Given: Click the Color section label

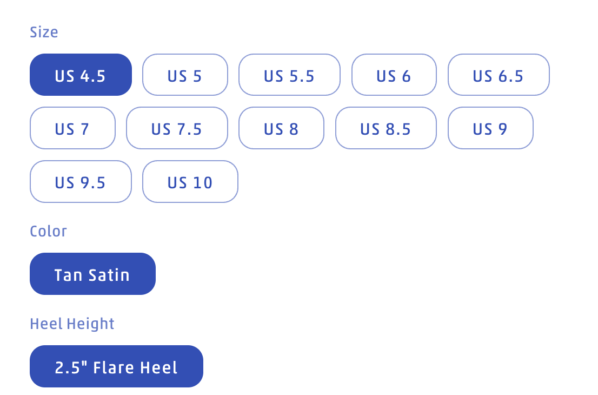Looking at the screenshot, I should [x=48, y=231].
